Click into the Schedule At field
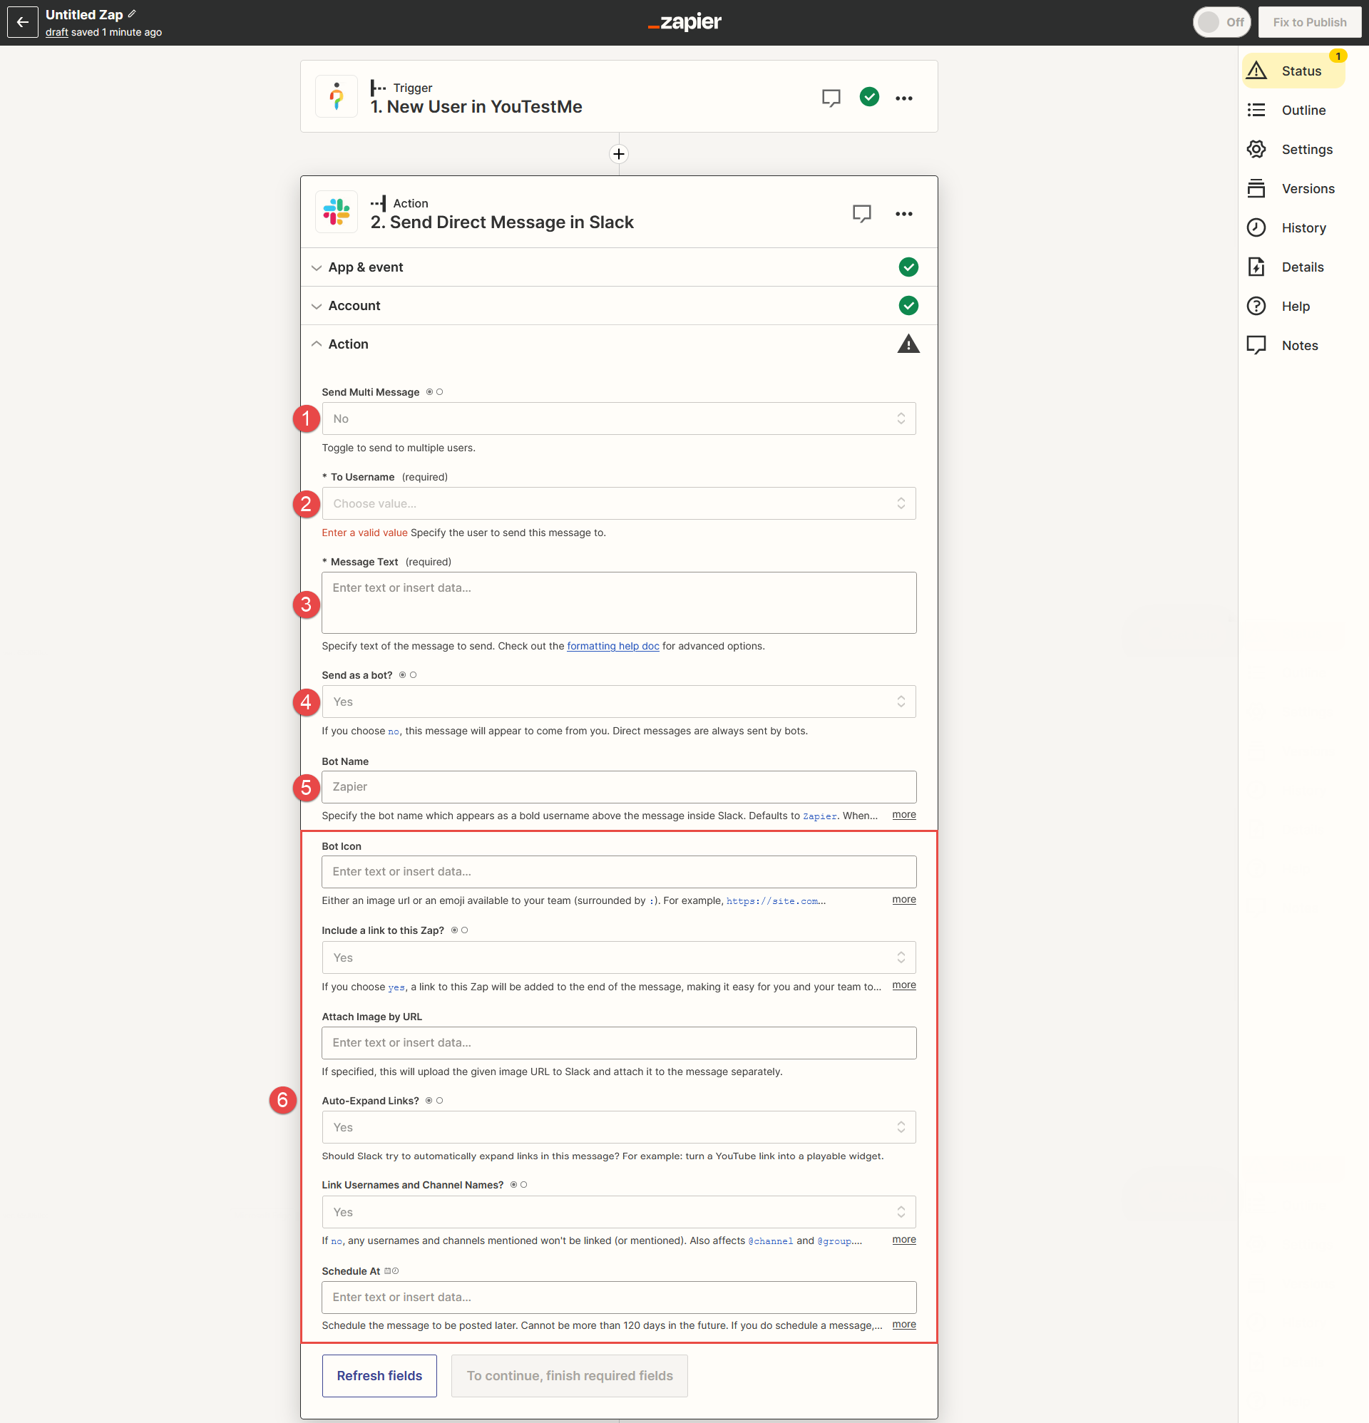1369x1423 pixels. [x=619, y=1298]
